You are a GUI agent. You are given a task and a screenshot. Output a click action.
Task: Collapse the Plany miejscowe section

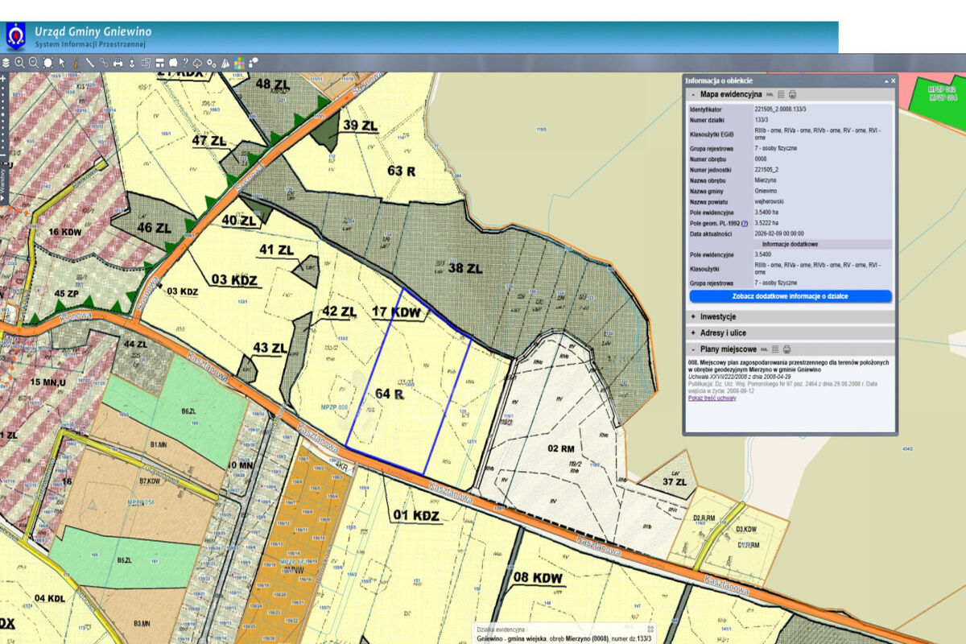click(692, 349)
